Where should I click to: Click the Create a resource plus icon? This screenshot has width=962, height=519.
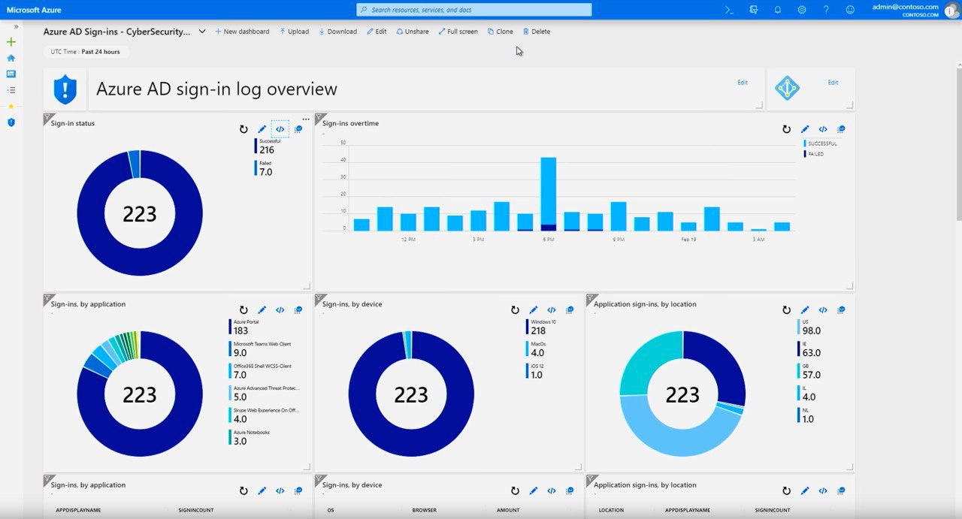click(11, 42)
